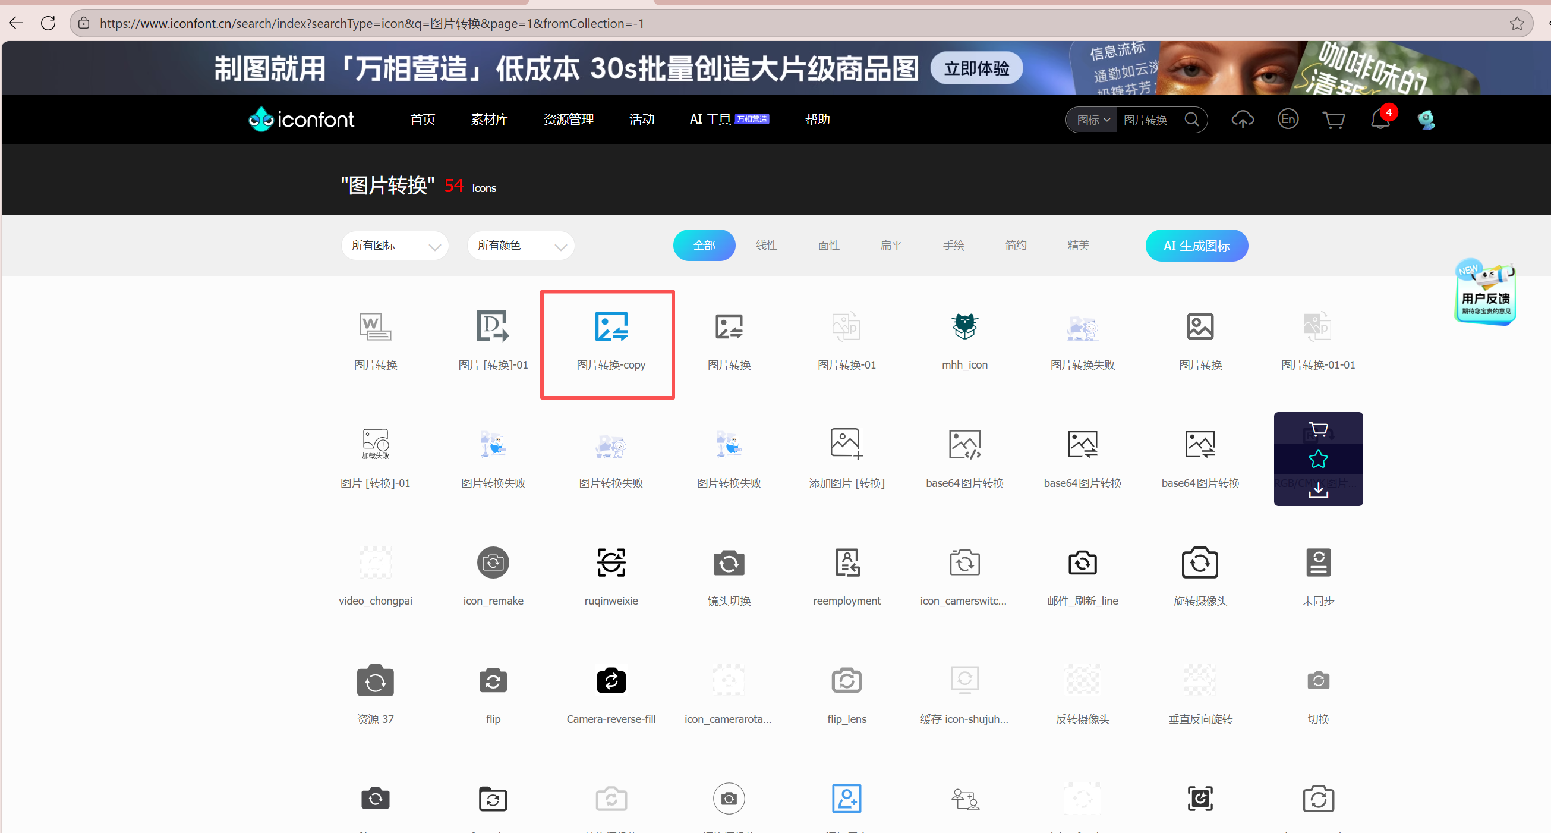Open notifications bell with badge
The width and height of the screenshot is (1551, 833).
tap(1379, 120)
